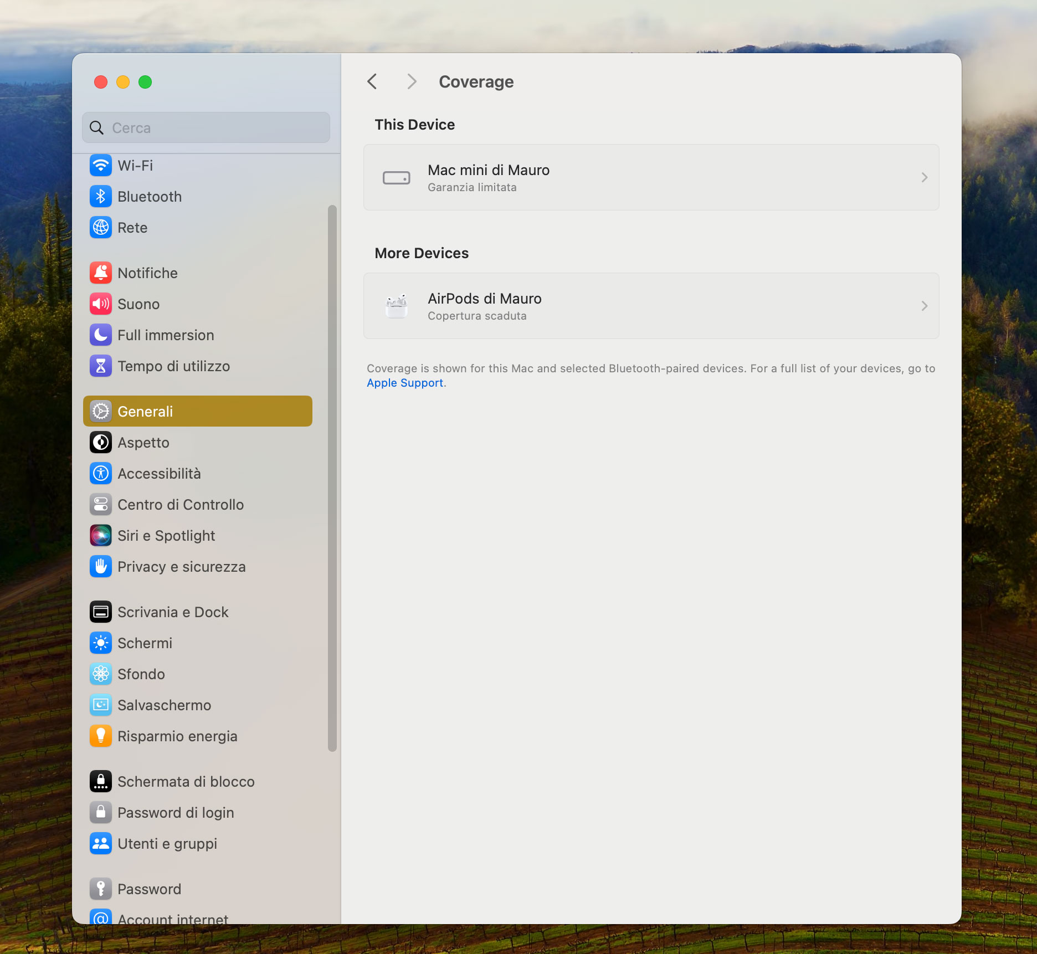Click the search magnifier icon

click(x=96, y=127)
